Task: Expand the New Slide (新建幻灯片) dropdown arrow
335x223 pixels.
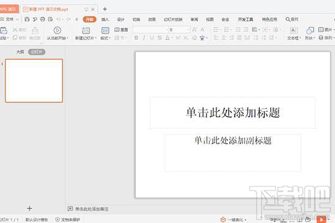Action: pyautogui.click(x=96, y=38)
